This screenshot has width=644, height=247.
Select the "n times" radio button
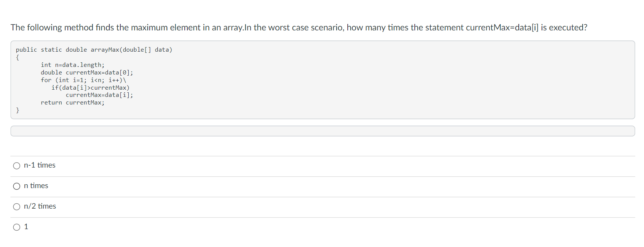point(17,186)
